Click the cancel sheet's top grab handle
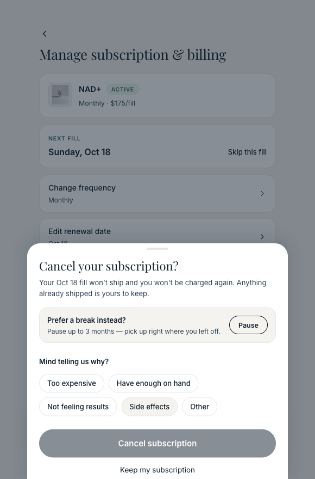 (157, 249)
